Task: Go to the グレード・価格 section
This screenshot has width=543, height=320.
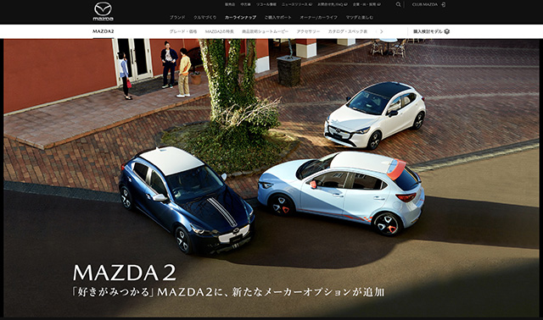Action: [183, 31]
